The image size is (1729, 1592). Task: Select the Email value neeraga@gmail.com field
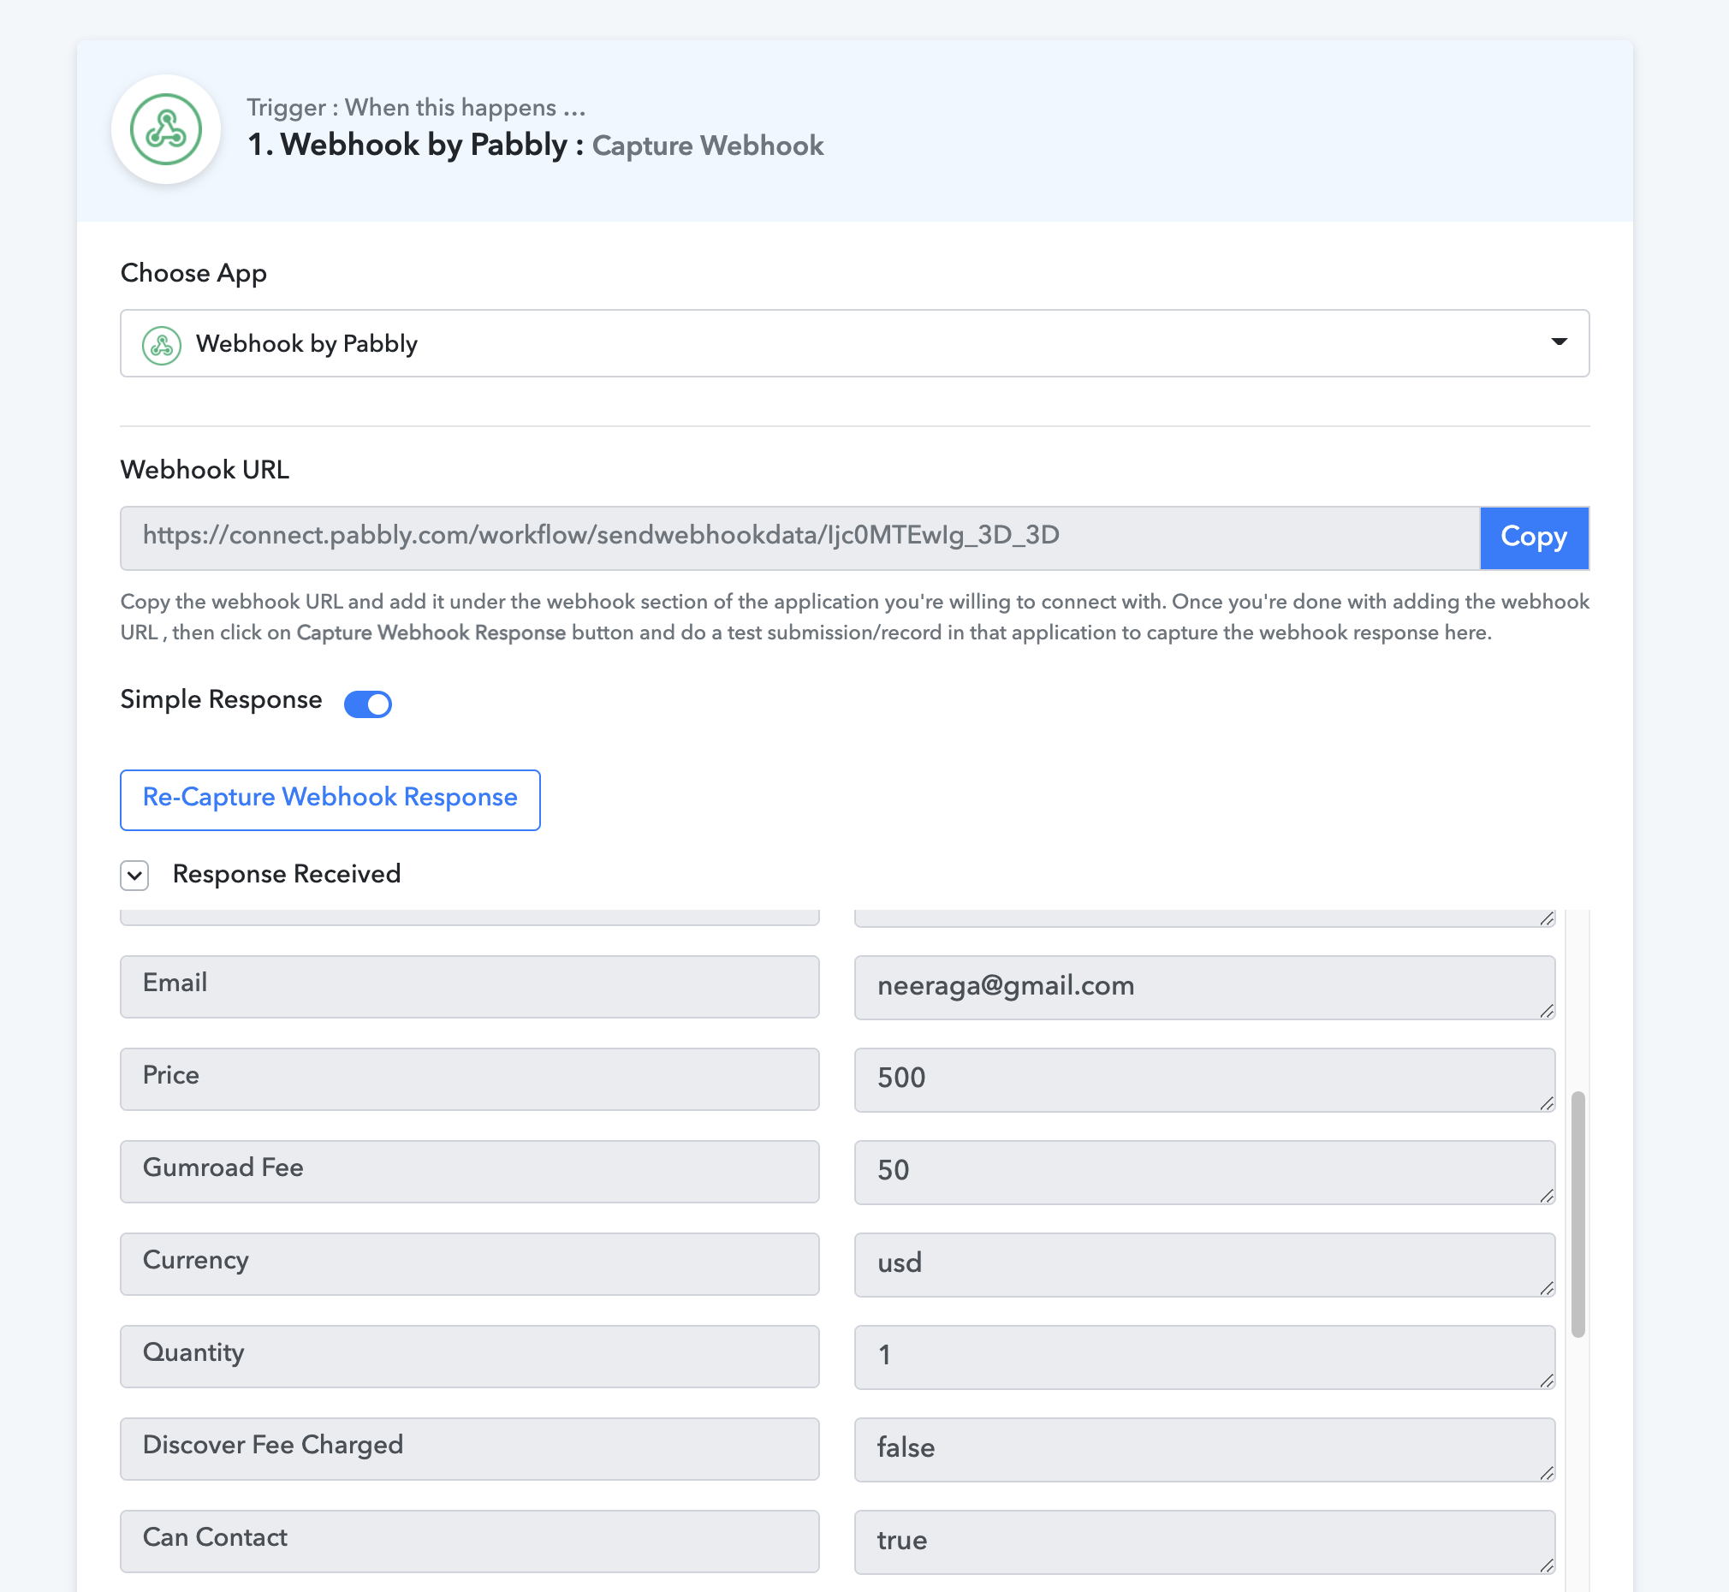[x=1203, y=986]
